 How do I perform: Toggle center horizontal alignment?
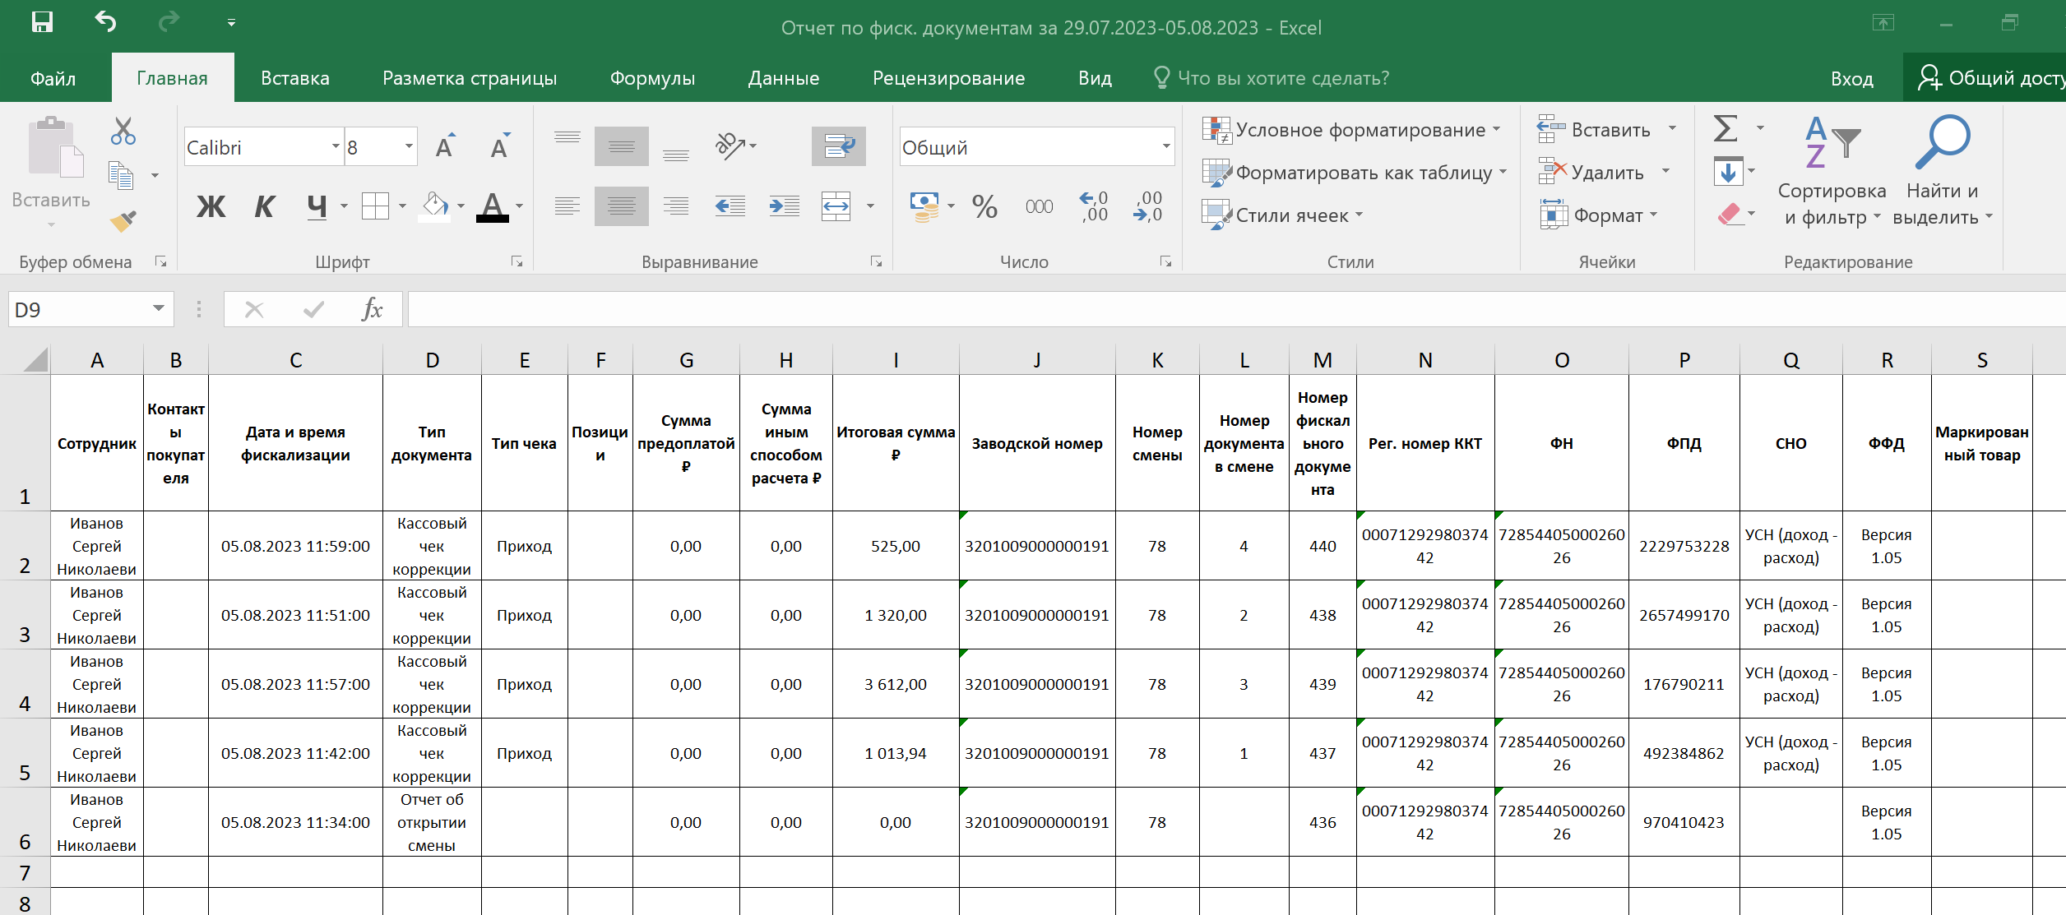pyautogui.click(x=622, y=206)
